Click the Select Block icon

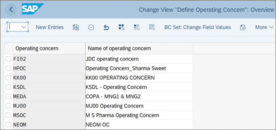pos(137,27)
